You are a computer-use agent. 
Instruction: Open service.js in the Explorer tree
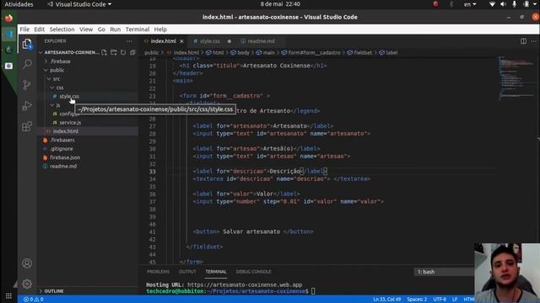pos(70,122)
